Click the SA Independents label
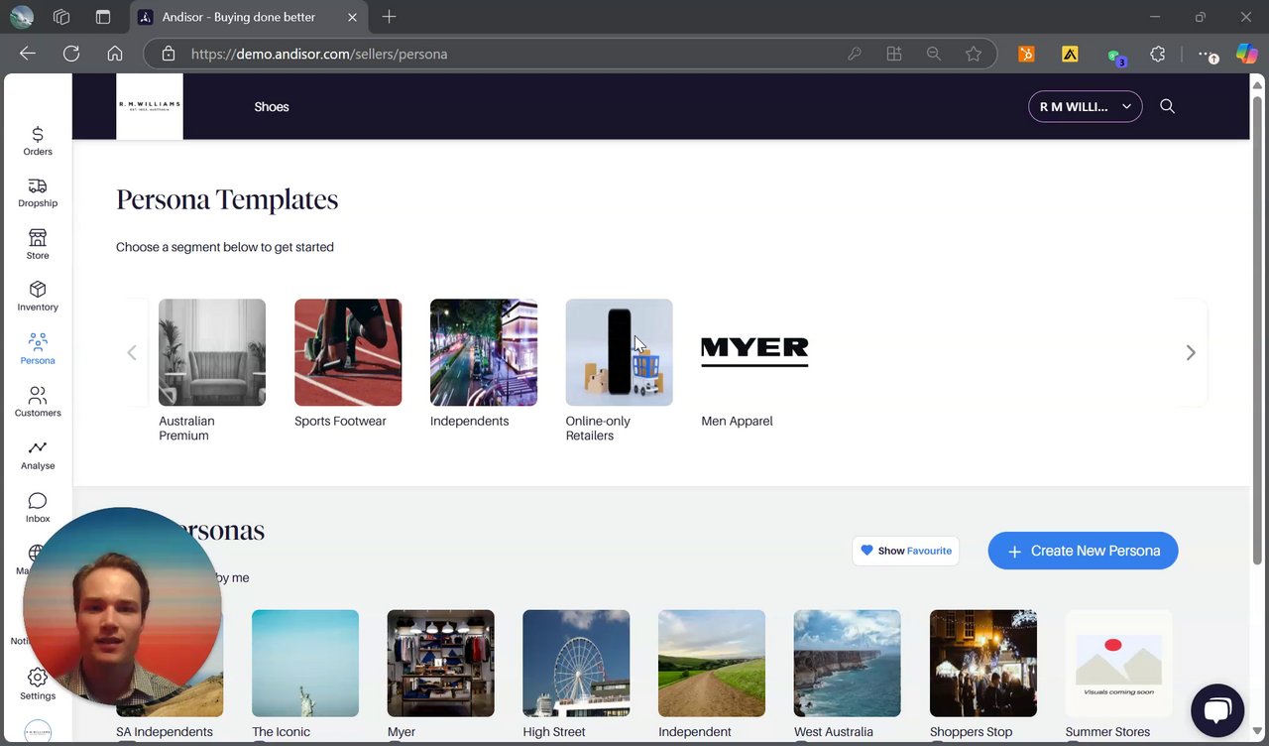The height and width of the screenshot is (746, 1269). tap(165, 732)
